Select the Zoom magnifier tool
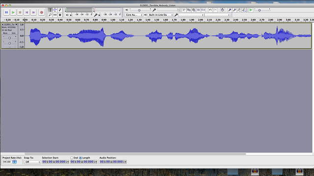This screenshot has width=314, height=176. click(x=50, y=15)
